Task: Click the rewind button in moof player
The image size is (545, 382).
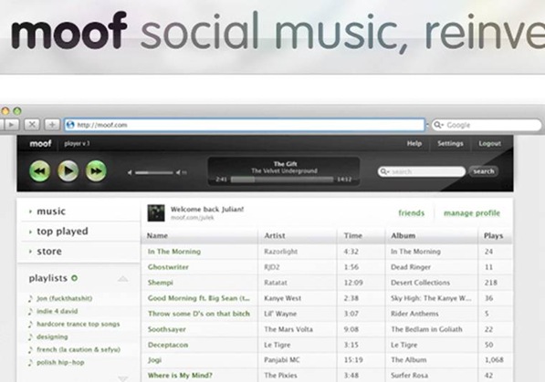Action: (x=39, y=170)
